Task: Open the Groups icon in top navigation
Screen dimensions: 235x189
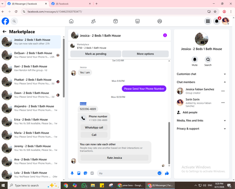Action: click(160, 21)
